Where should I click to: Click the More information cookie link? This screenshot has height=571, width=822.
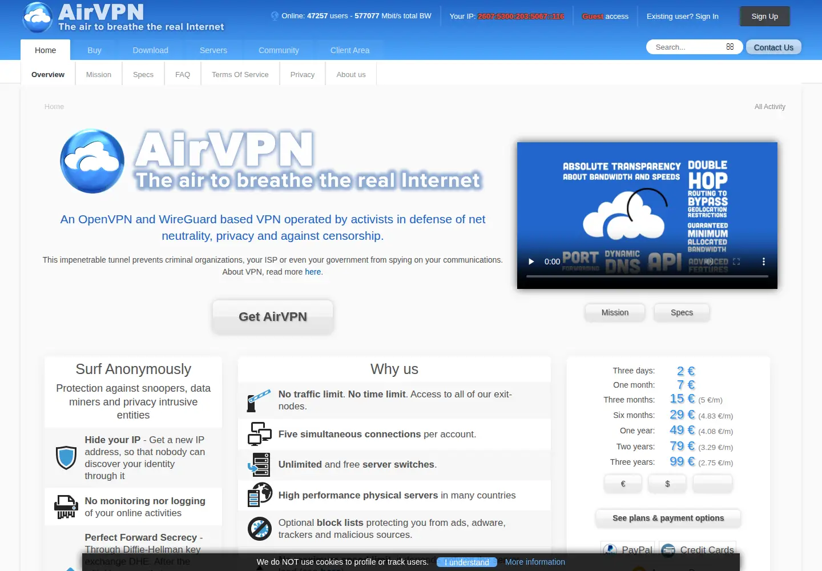click(x=535, y=562)
